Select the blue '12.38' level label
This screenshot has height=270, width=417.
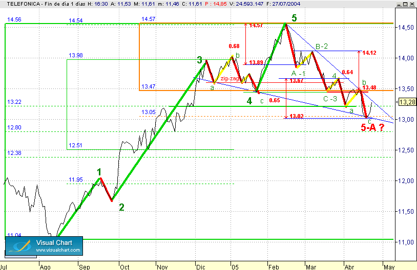(14, 153)
